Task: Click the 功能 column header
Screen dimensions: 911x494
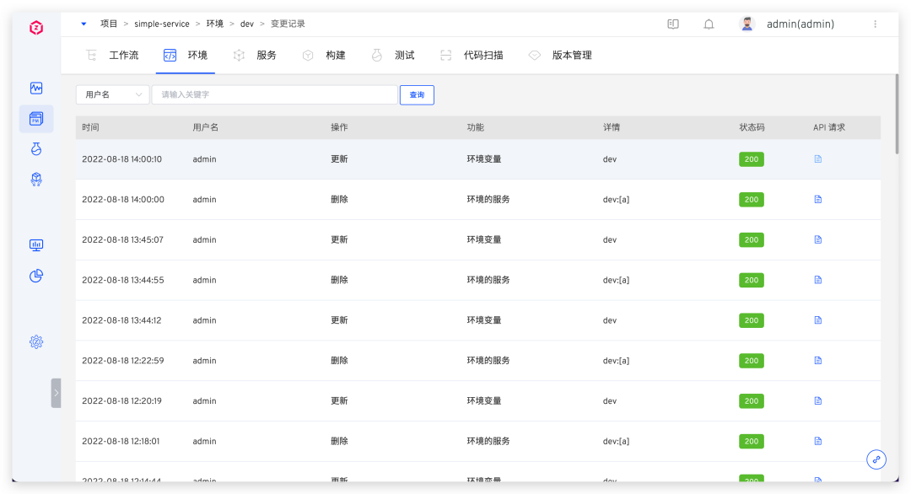Action: pos(475,127)
